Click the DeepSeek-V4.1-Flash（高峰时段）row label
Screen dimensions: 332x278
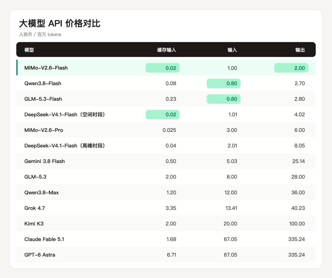65,146
